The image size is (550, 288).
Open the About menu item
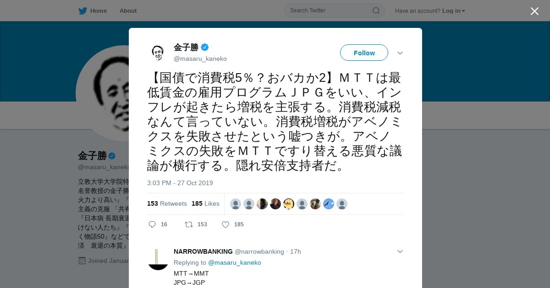point(128,11)
